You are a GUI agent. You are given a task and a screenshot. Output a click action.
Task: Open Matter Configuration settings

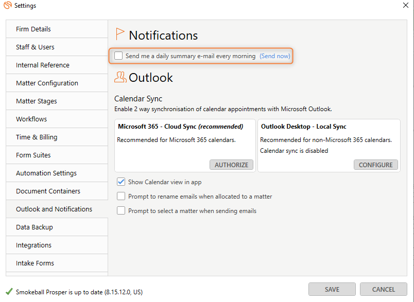(x=57, y=83)
